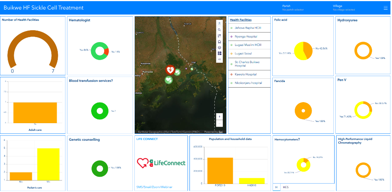Click the yellow Yes bar in Pediatric care chart
The height and width of the screenshot is (192, 392).
(x=49, y=164)
